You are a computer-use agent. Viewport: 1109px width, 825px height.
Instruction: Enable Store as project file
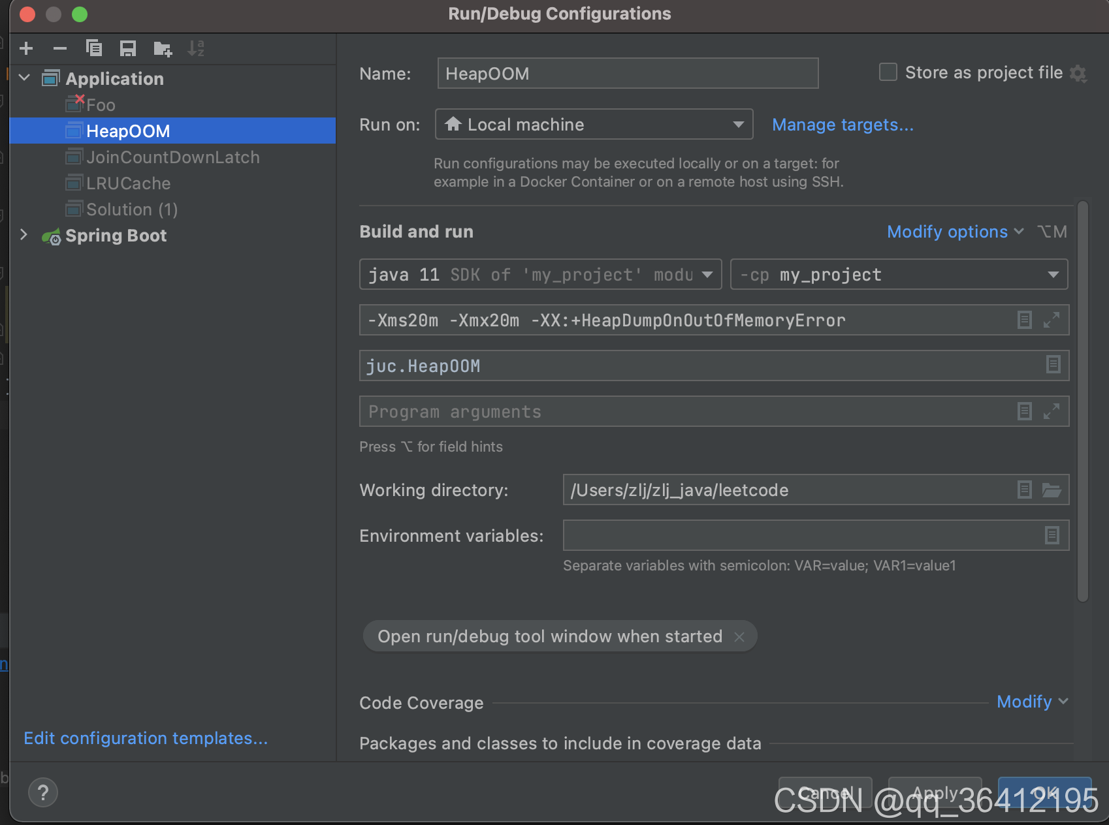point(888,72)
